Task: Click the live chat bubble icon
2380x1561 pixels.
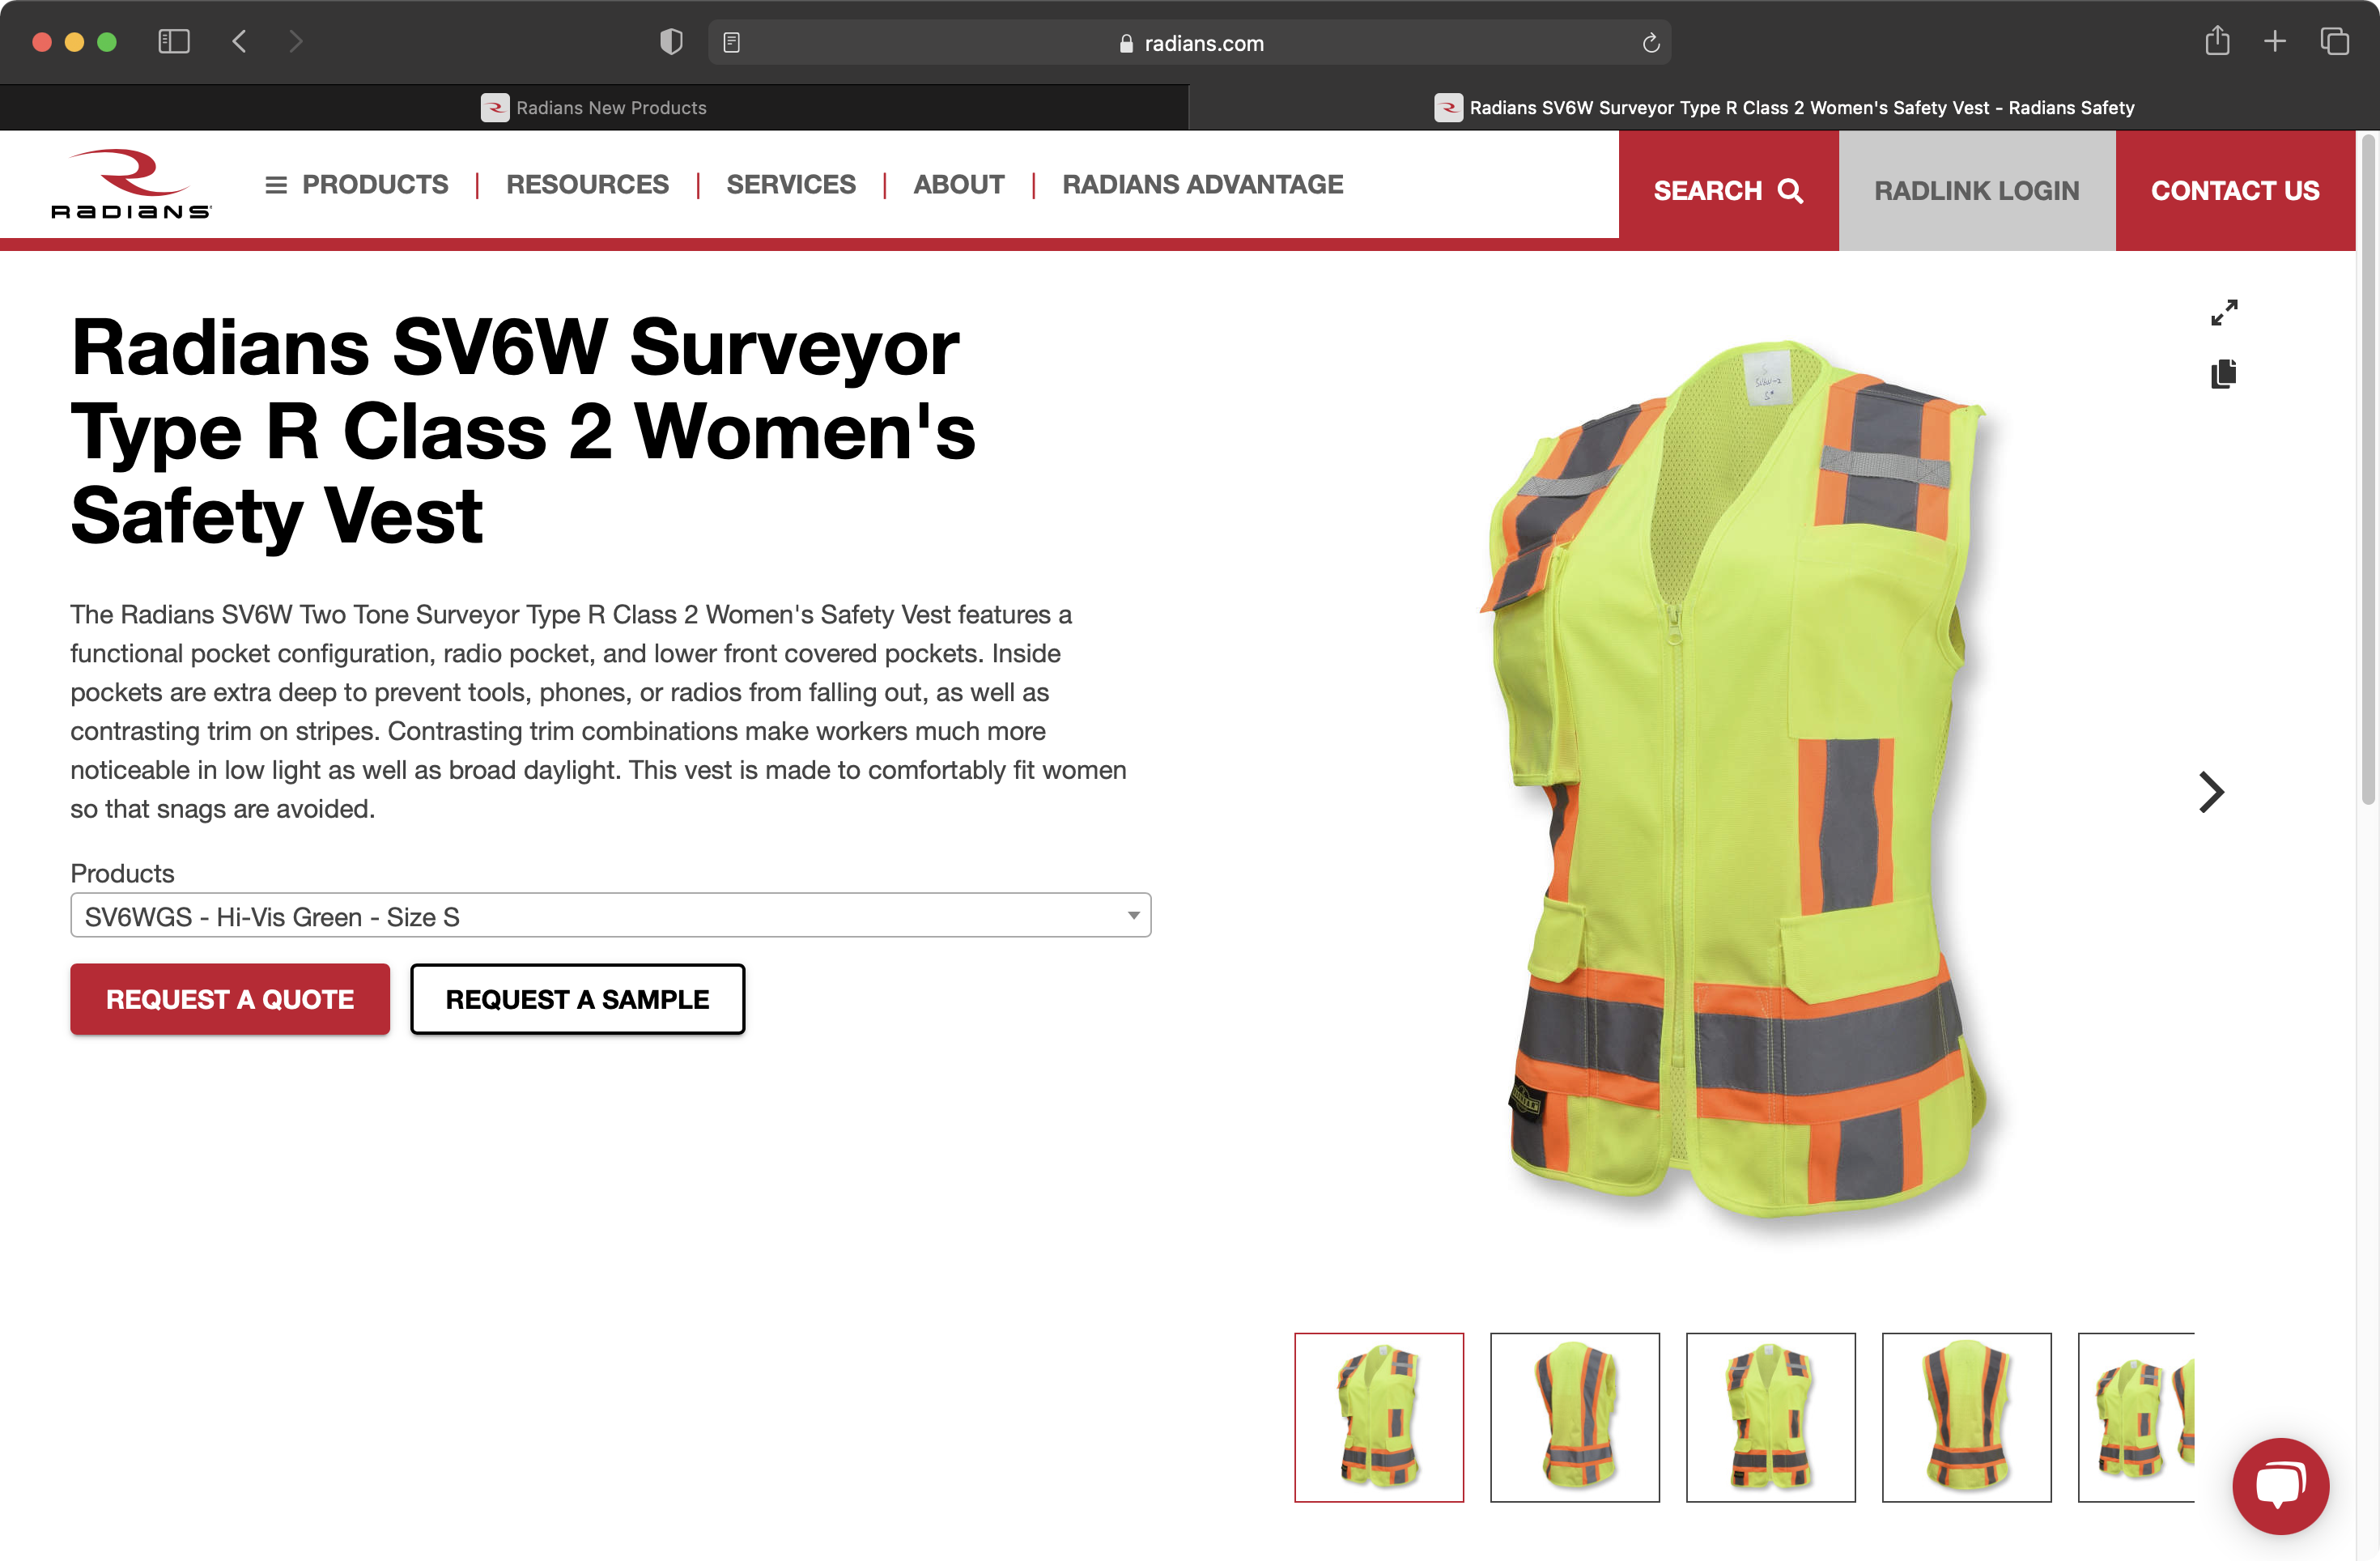Action: [2280, 1486]
